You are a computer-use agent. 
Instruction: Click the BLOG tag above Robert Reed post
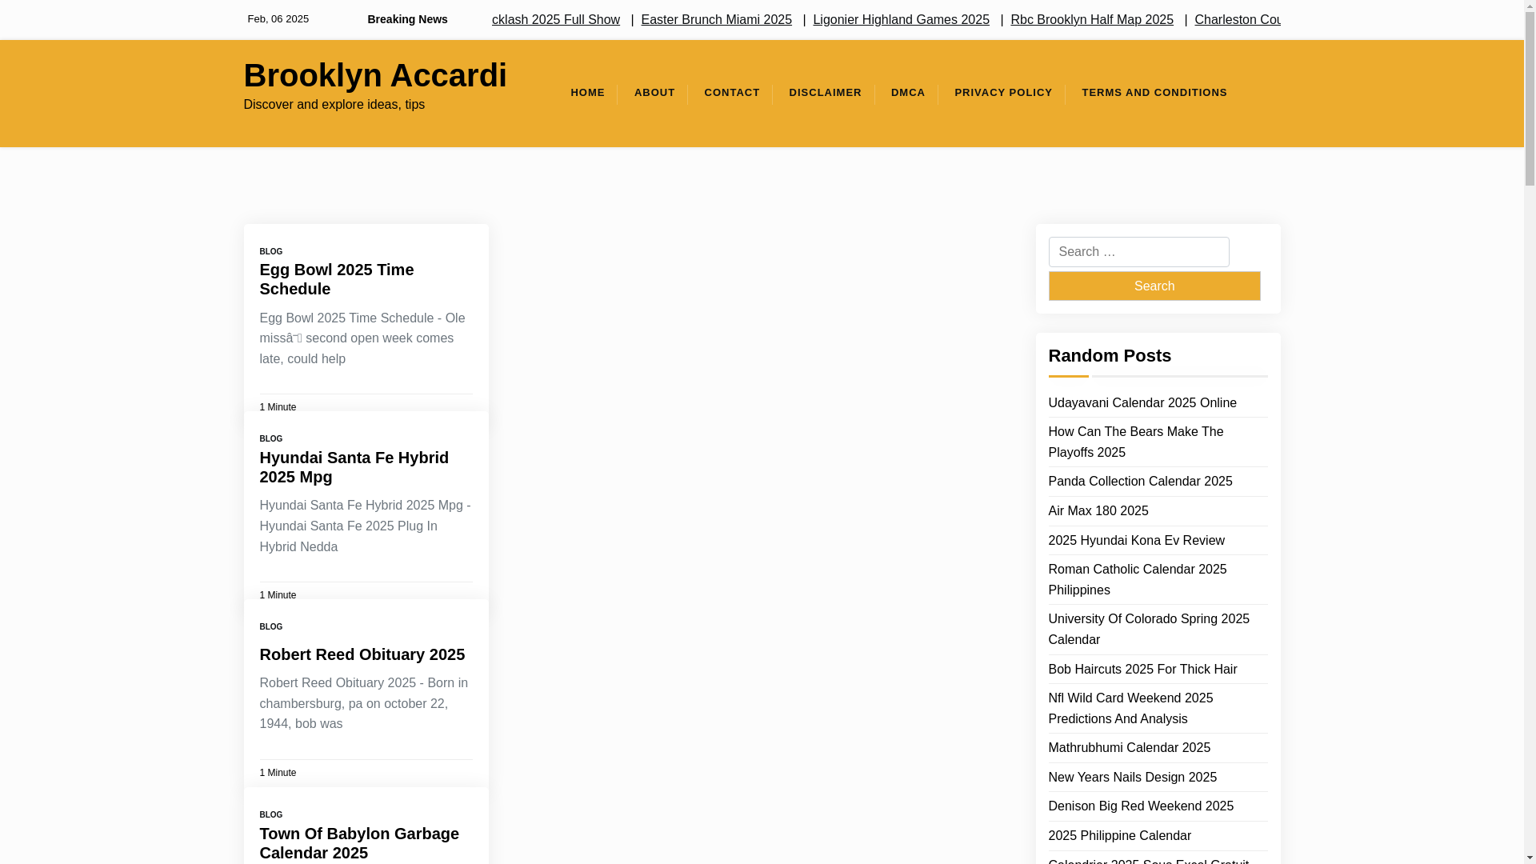click(x=270, y=626)
